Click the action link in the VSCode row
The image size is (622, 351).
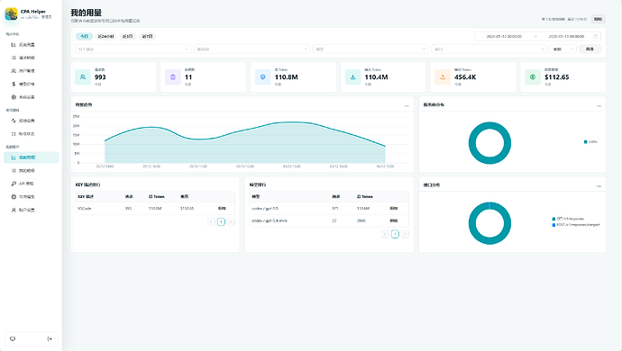pos(222,209)
